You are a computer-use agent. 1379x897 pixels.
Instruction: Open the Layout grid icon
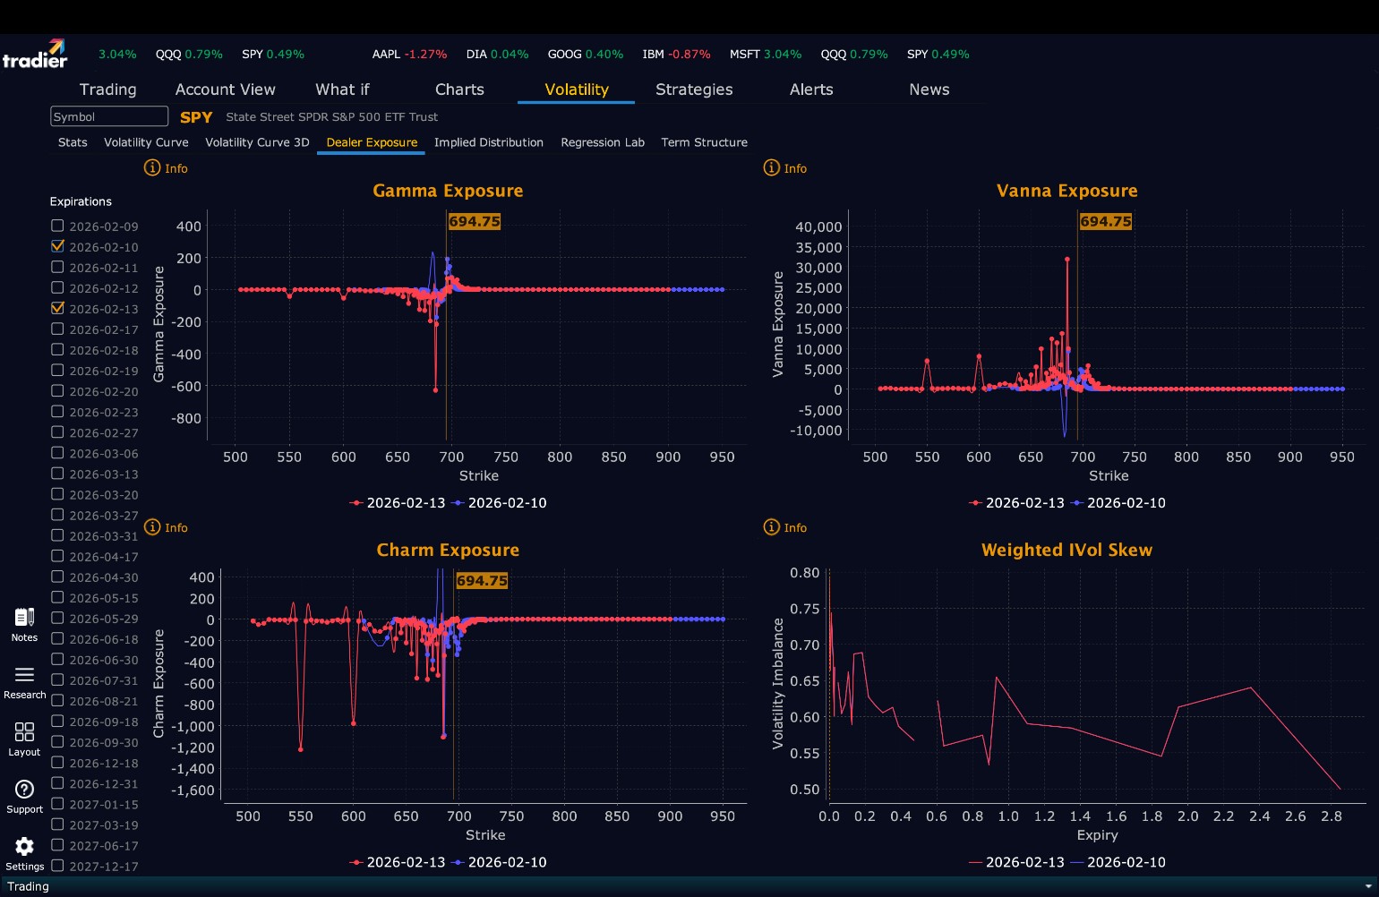tap(24, 731)
